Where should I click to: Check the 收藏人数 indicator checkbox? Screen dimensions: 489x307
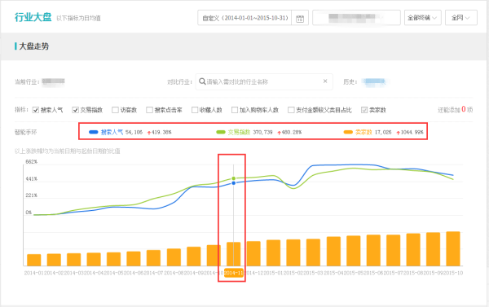[195, 110]
